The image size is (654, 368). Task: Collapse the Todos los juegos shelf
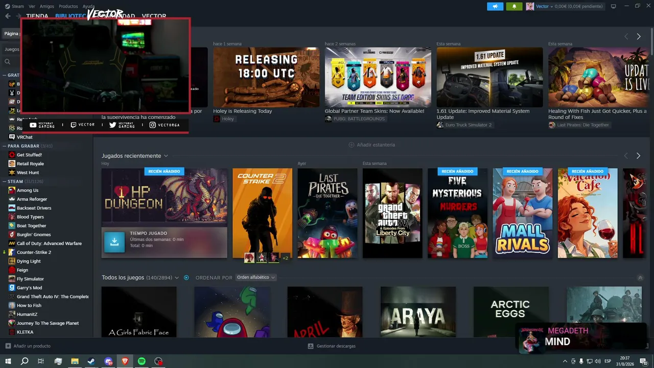[x=640, y=278]
